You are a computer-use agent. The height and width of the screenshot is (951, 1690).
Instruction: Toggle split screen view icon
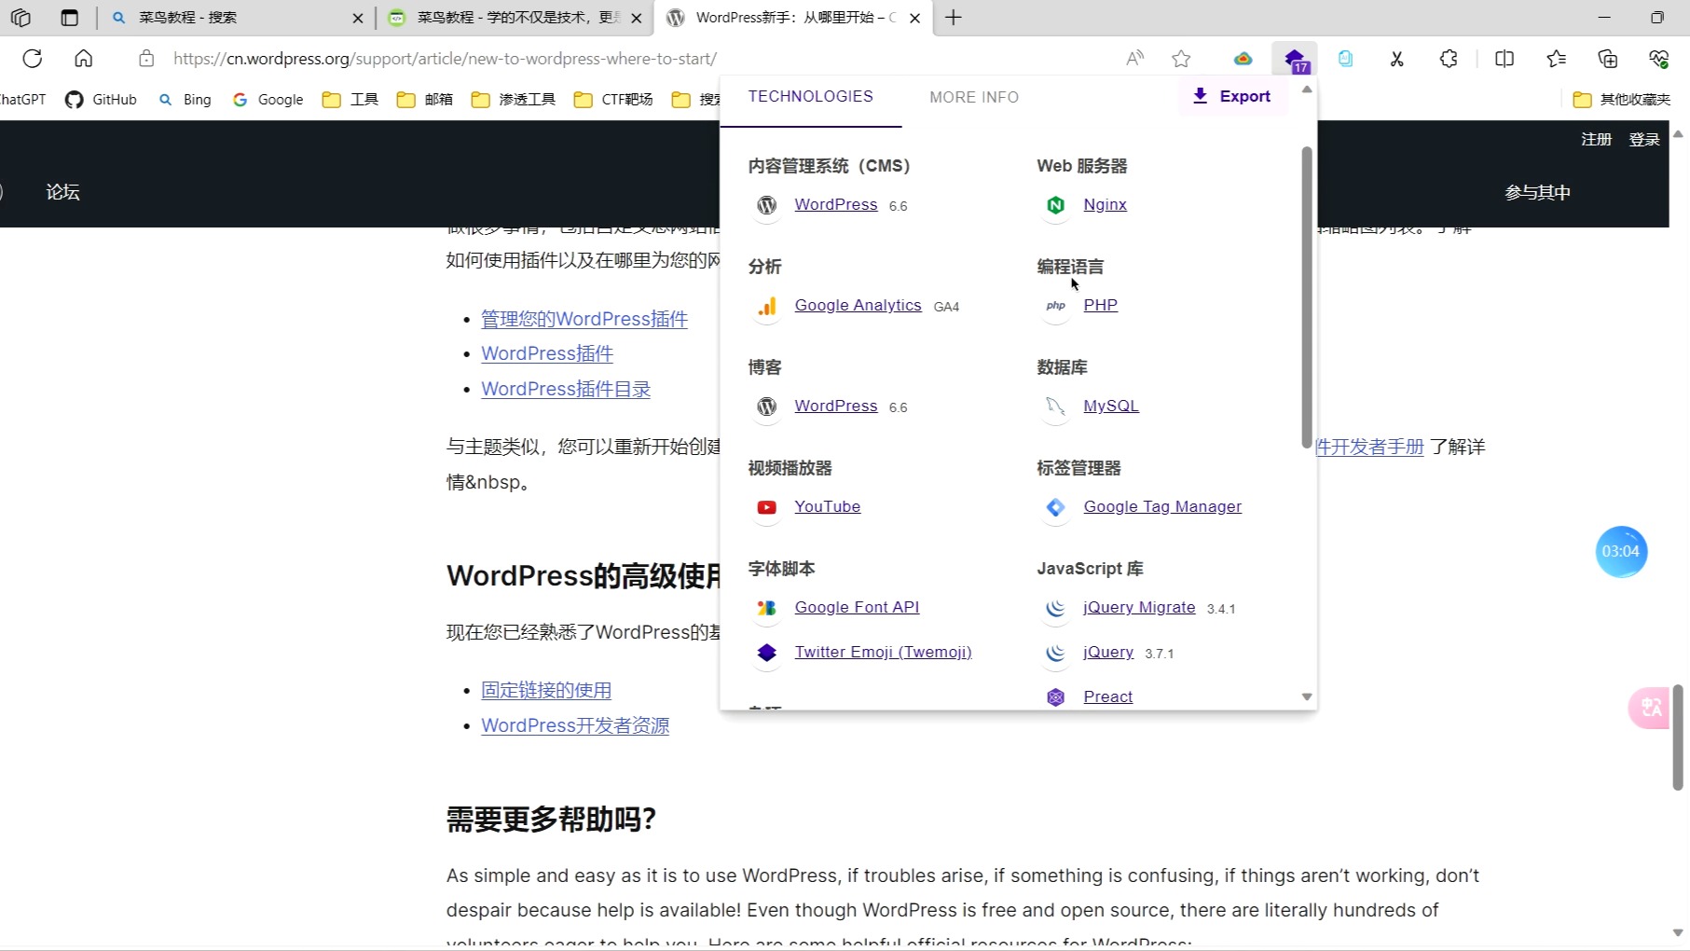pos(1505,59)
